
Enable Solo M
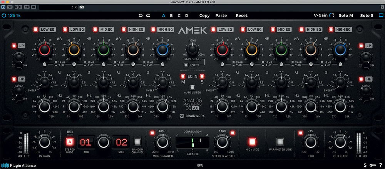pos(346,15)
